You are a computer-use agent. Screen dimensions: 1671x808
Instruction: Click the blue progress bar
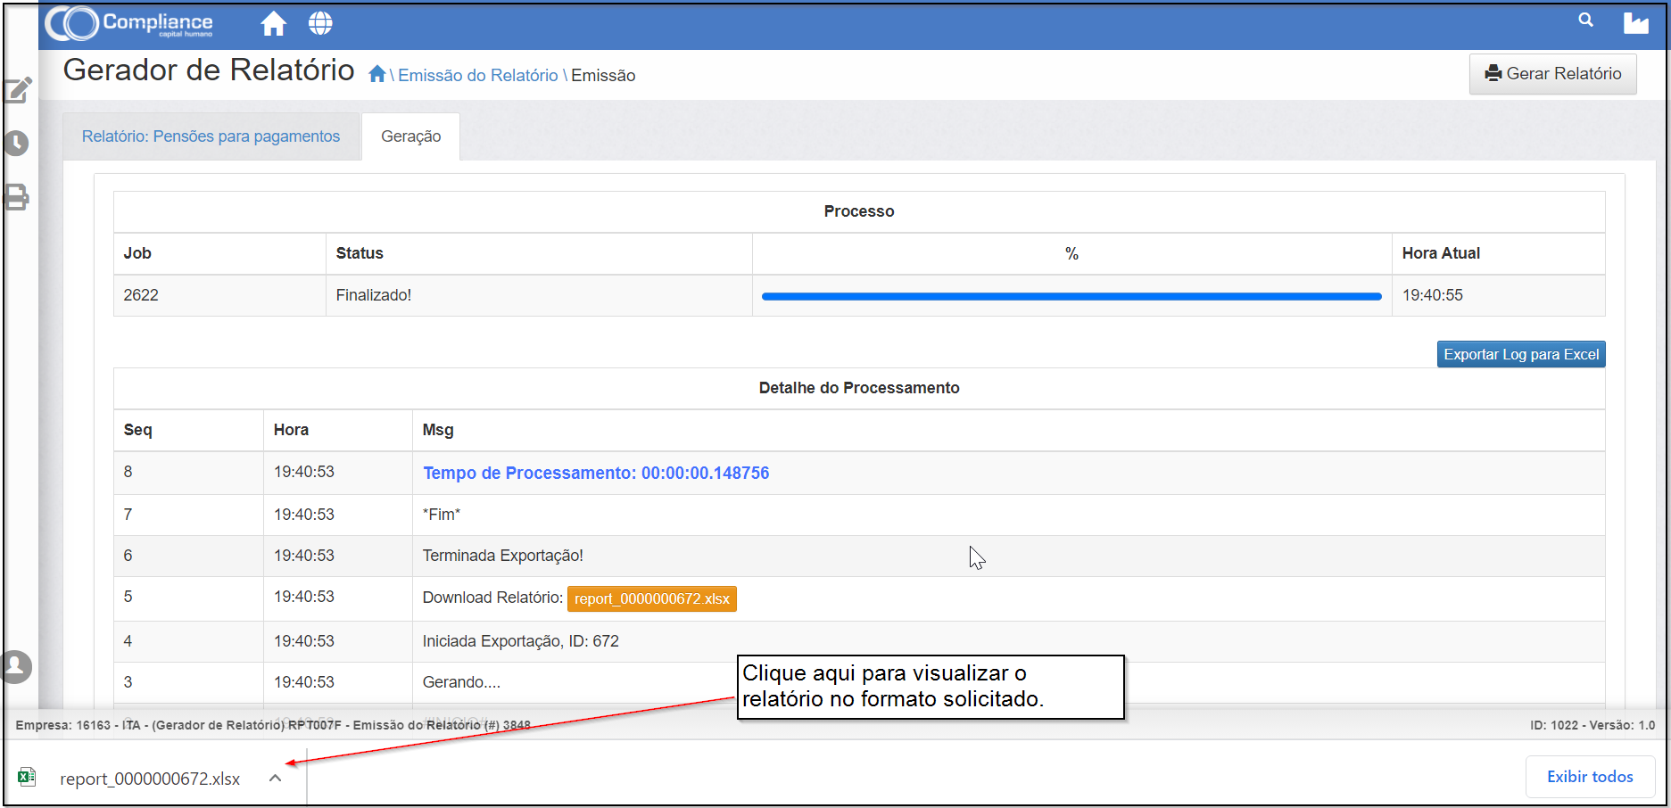pyautogui.click(x=1071, y=296)
